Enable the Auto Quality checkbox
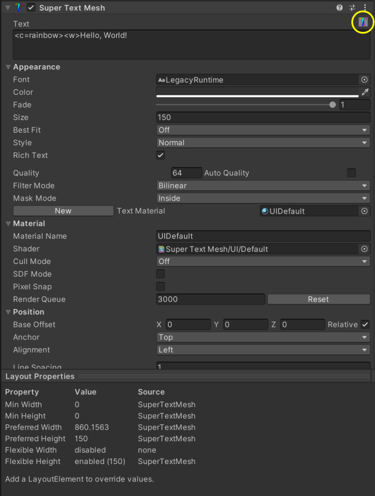Screen dimensions: 375x496 tap(352, 173)
